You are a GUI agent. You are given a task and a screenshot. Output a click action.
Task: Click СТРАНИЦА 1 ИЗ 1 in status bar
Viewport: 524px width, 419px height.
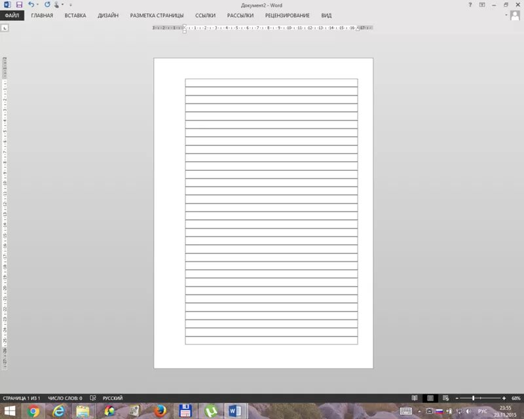22,398
